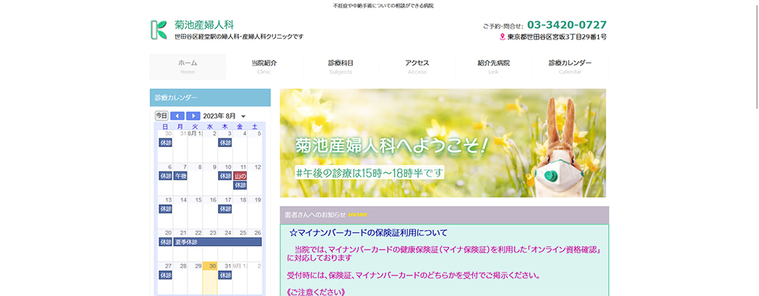Screen dimensions: 759x296
Task: Open the 当院紹介 Clinic nav tab
Action: (264, 67)
